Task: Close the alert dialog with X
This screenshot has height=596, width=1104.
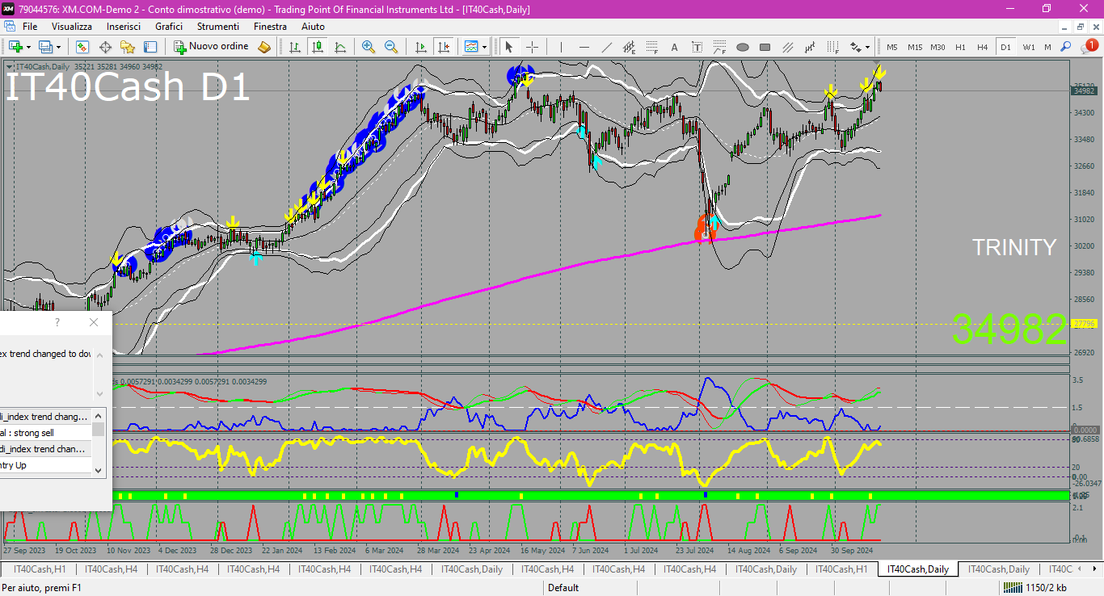Action: click(94, 322)
